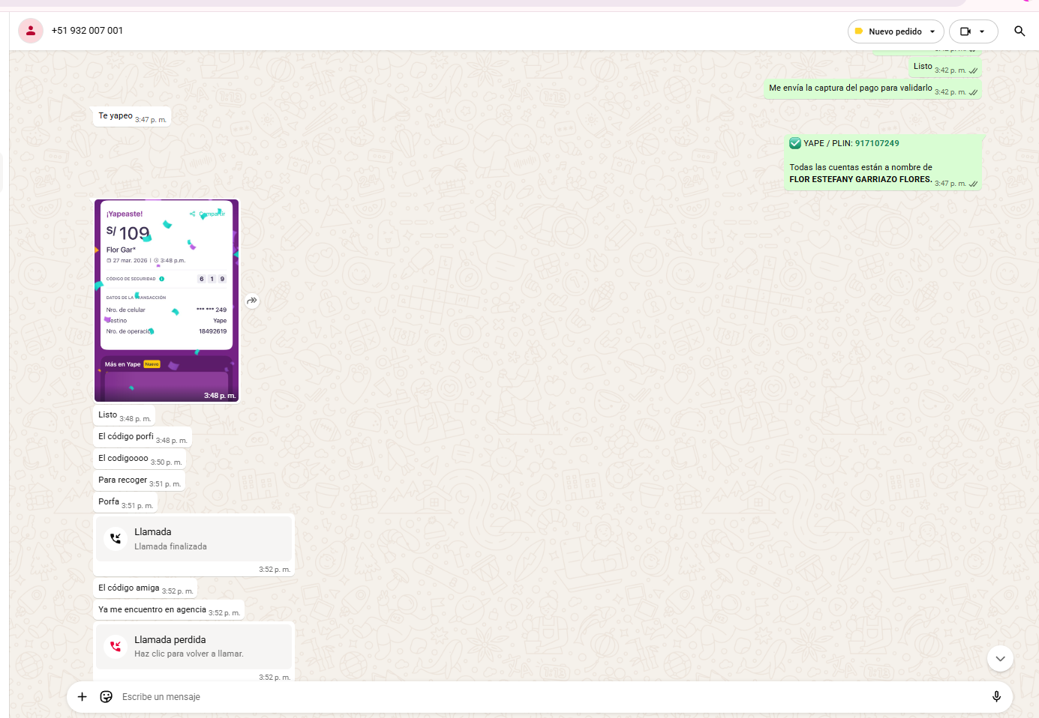Open the emoji and sticker picker
The height and width of the screenshot is (718, 1039).
tap(107, 697)
